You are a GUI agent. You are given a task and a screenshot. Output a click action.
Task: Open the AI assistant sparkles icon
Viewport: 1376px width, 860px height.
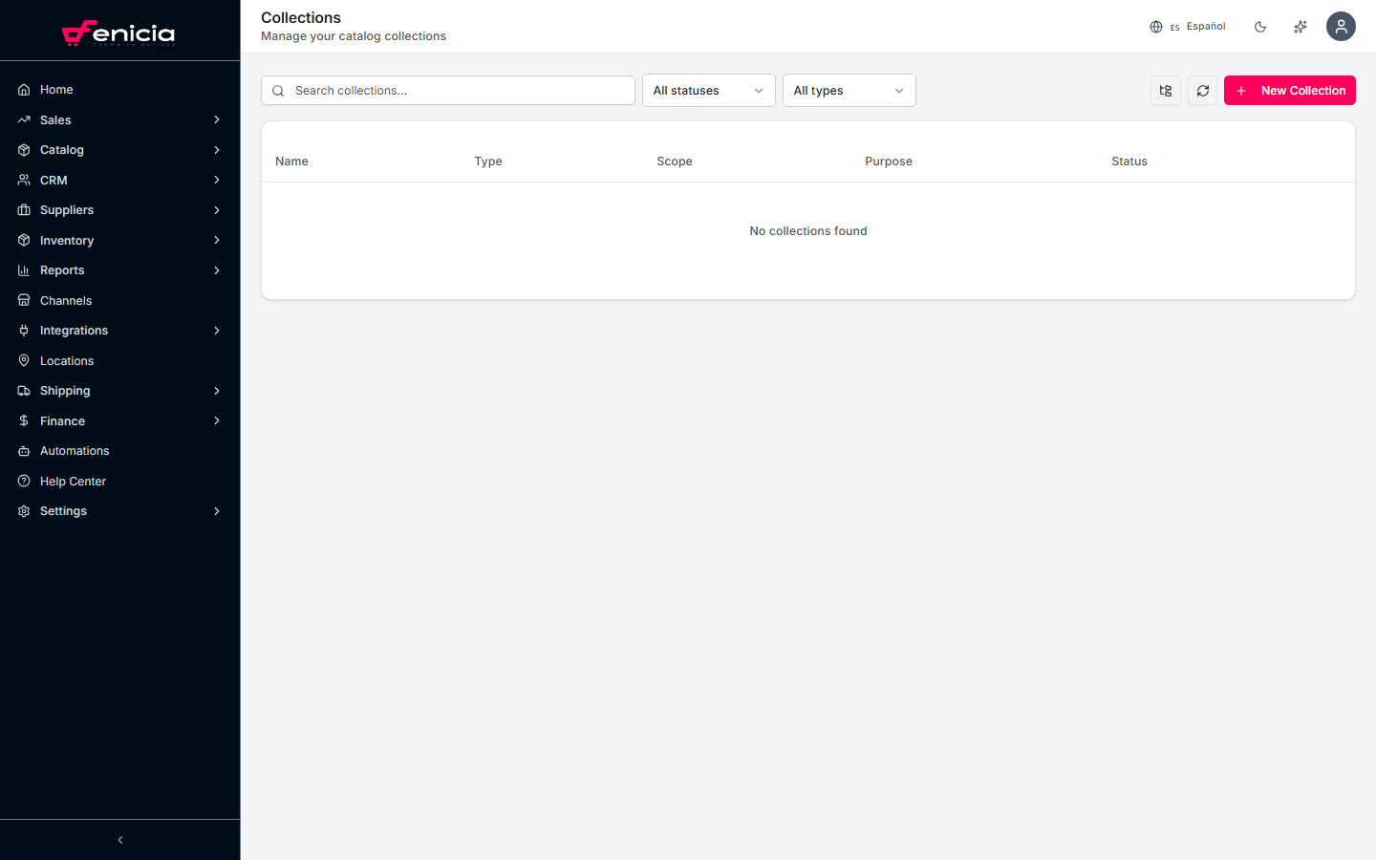pos(1300,26)
